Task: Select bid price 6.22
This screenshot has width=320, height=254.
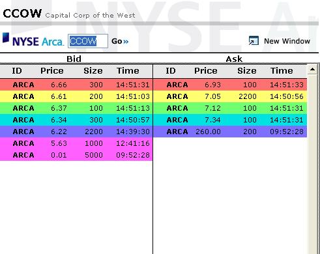Action: point(59,132)
